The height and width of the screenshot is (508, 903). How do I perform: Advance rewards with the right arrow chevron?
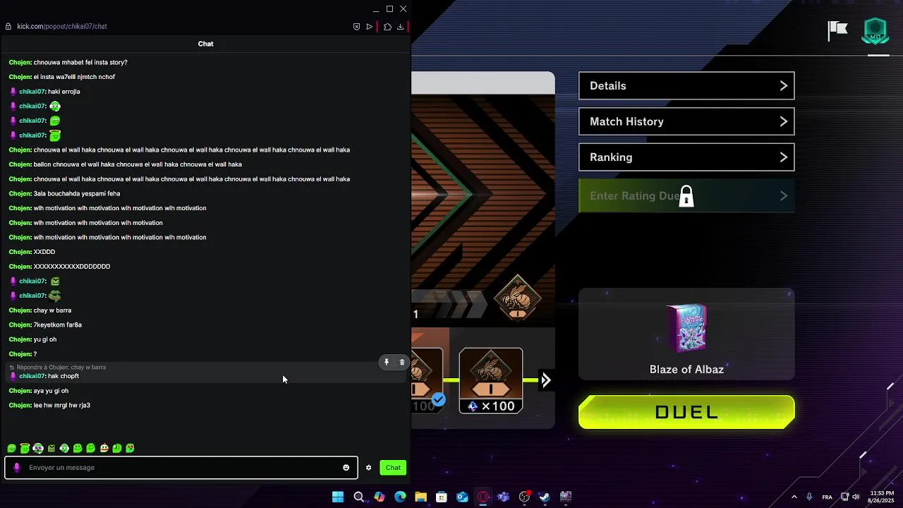[x=545, y=380]
